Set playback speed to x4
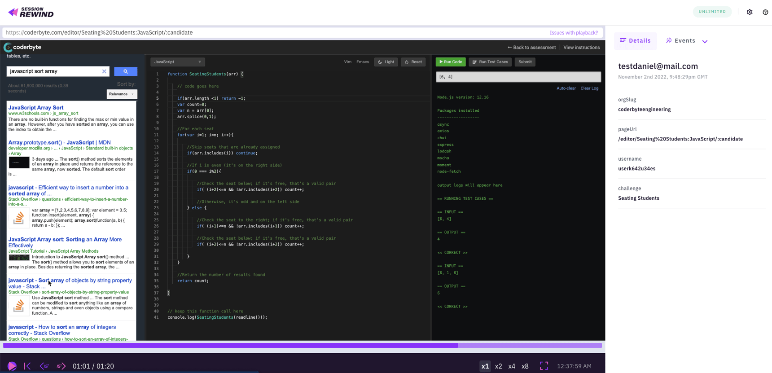 click(512, 366)
